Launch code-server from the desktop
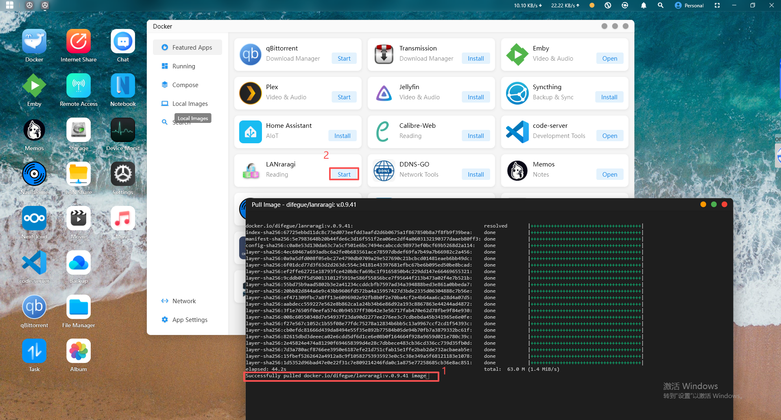 (34, 263)
